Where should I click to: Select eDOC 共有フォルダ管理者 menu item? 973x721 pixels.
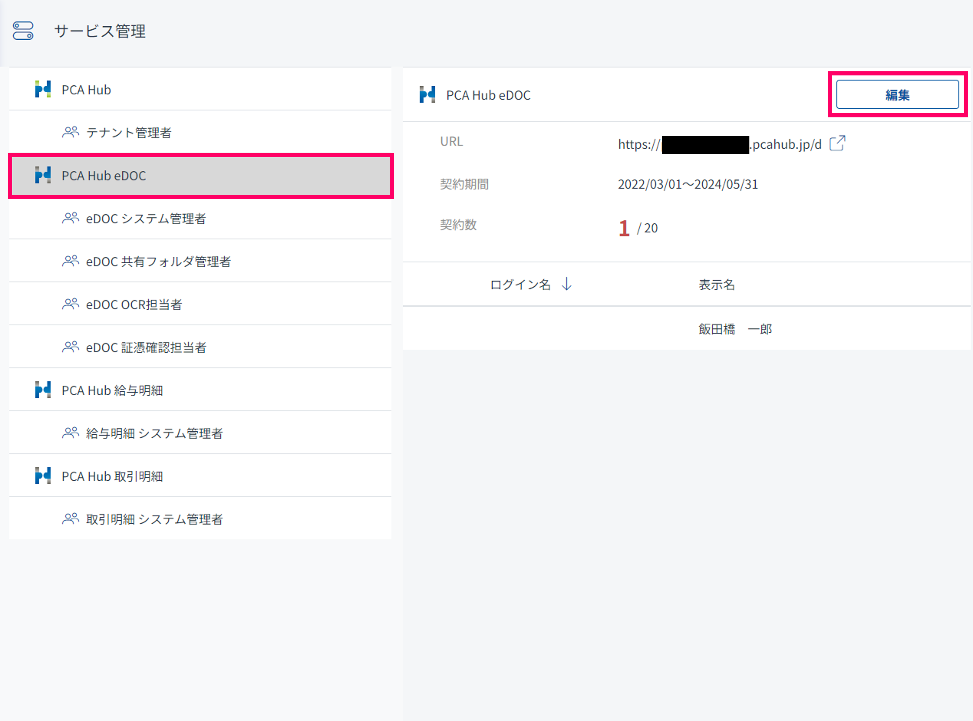point(158,261)
